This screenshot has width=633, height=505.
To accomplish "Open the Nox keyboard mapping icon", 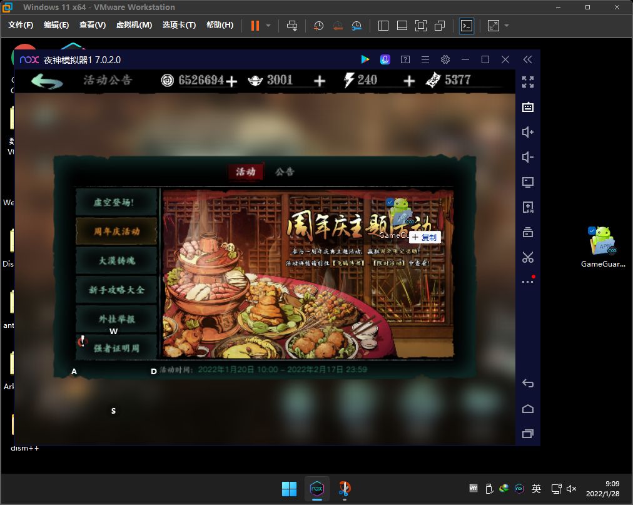I will coord(528,107).
